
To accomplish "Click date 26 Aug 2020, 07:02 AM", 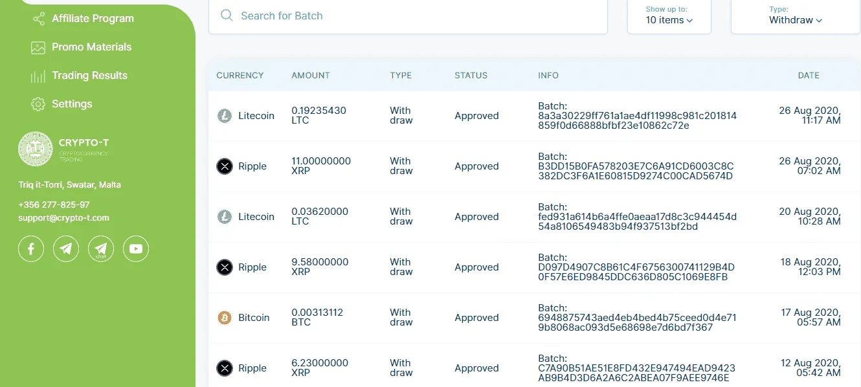I will (x=809, y=166).
